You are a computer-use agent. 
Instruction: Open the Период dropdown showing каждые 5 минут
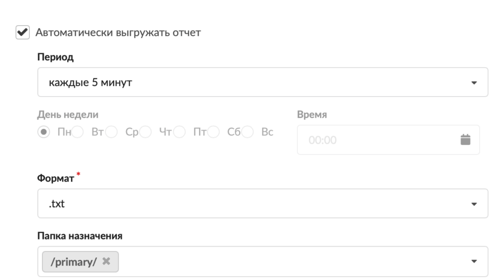click(x=251, y=83)
